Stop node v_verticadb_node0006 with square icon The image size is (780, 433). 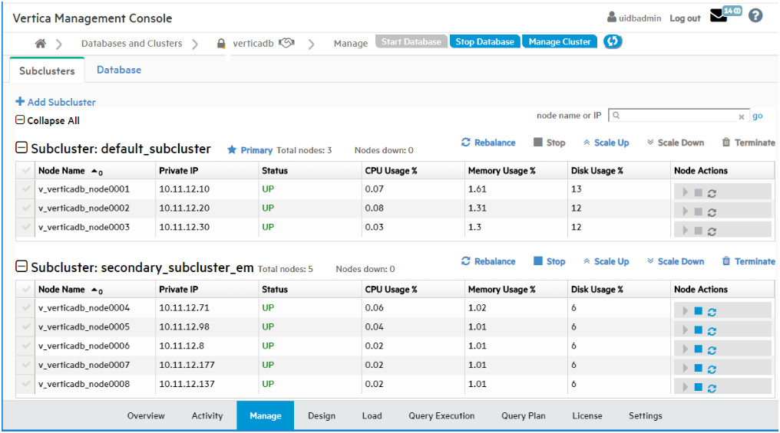[699, 349]
